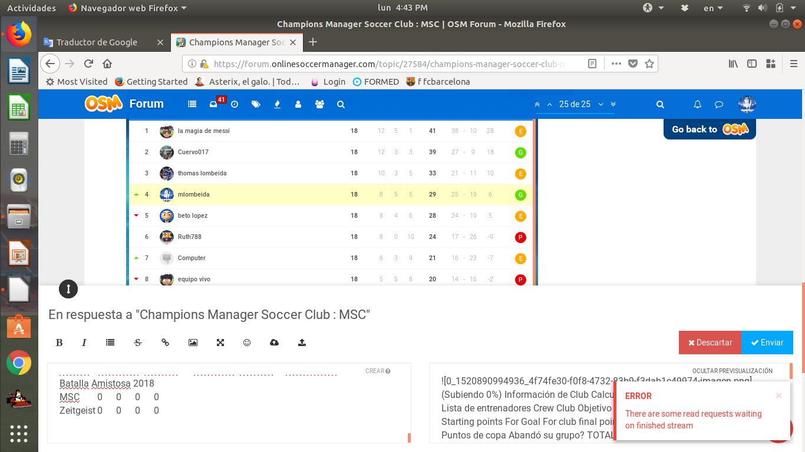Open the tags icon in forum navbar

[x=256, y=104]
